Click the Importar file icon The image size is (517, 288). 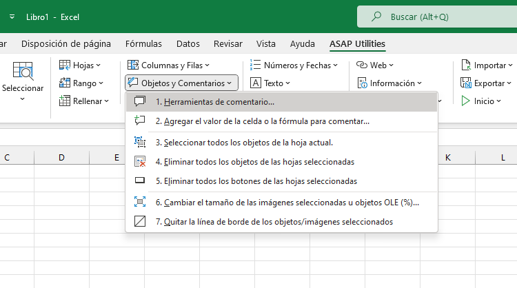point(466,65)
